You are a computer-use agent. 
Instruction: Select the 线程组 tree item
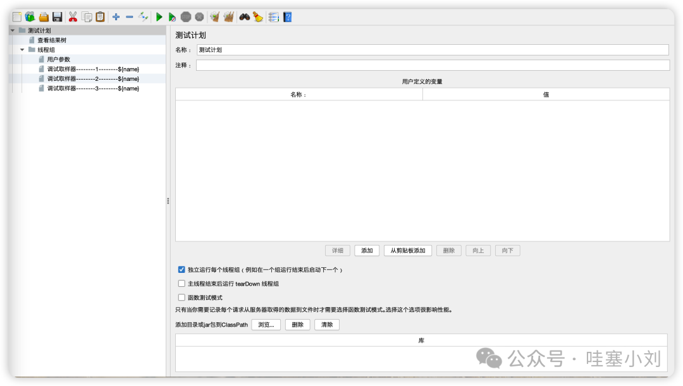pyautogui.click(x=46, y=50)
